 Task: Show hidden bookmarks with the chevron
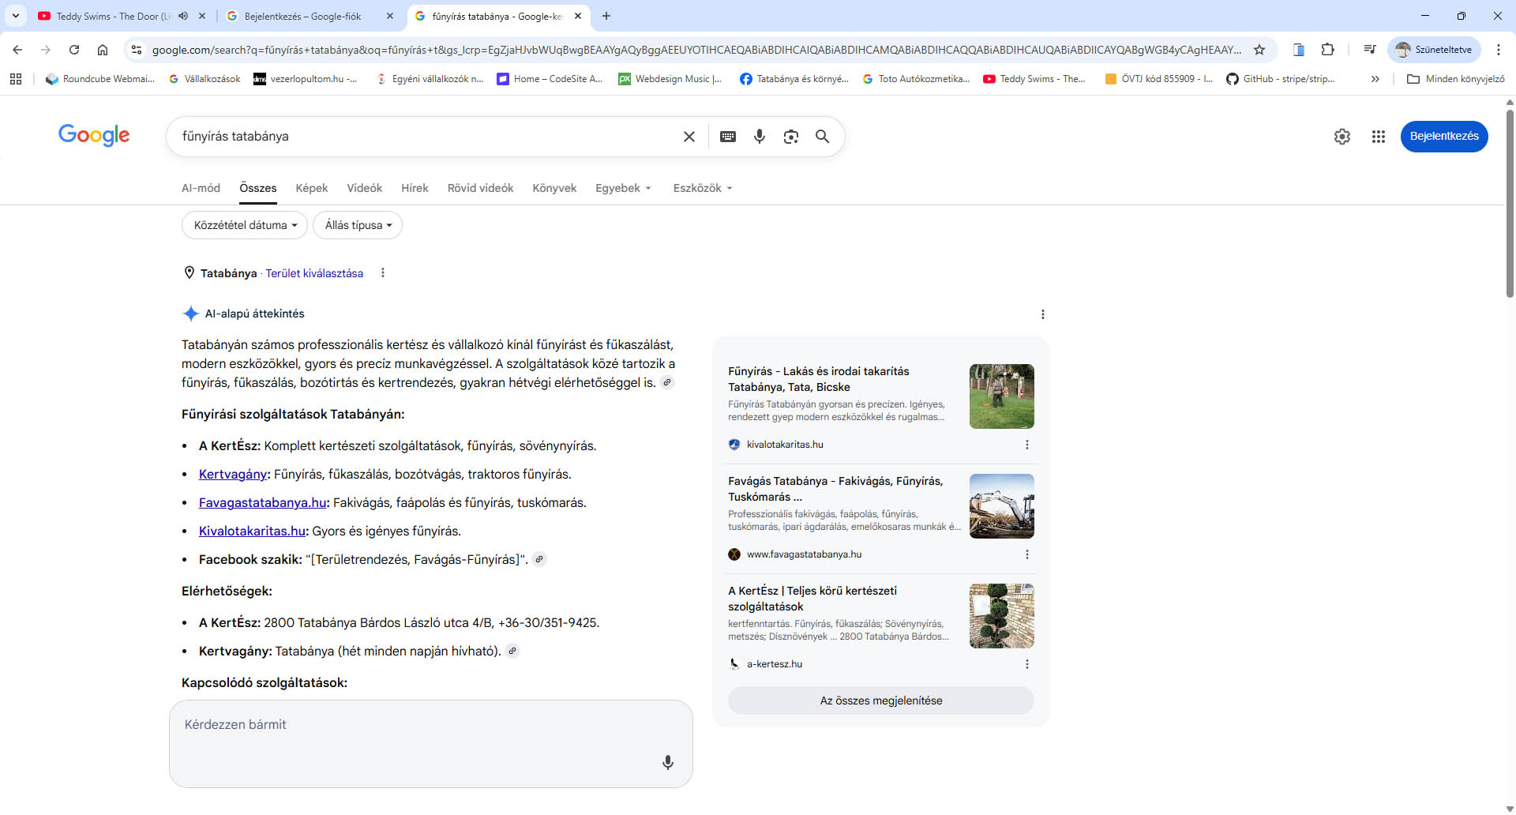point(1375,79)
